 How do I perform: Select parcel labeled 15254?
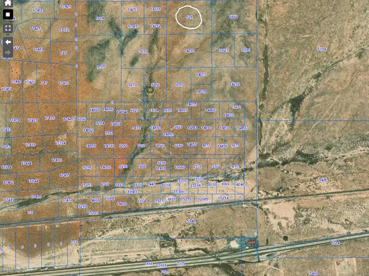[224, 198]
